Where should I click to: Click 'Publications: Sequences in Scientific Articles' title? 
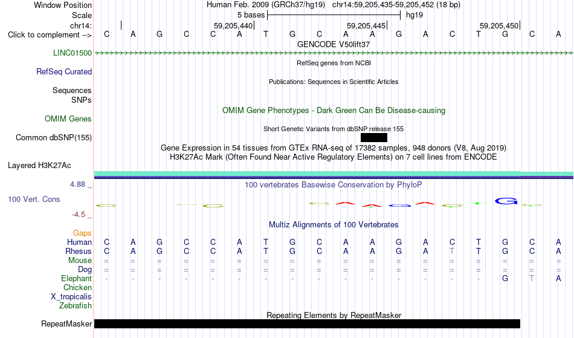coord(334,82)
